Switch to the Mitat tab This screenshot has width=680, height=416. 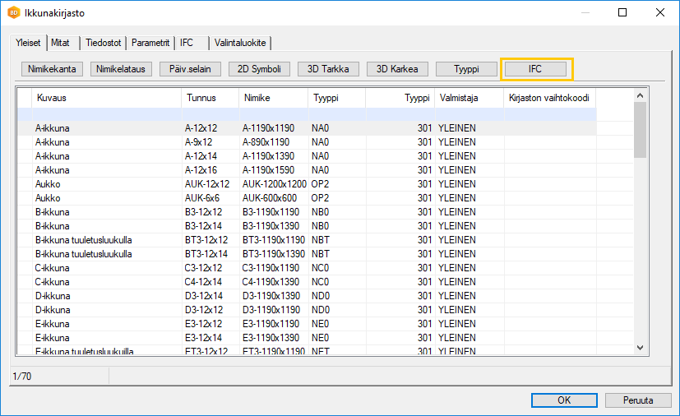pyautogui.click(x=60, y=43)
